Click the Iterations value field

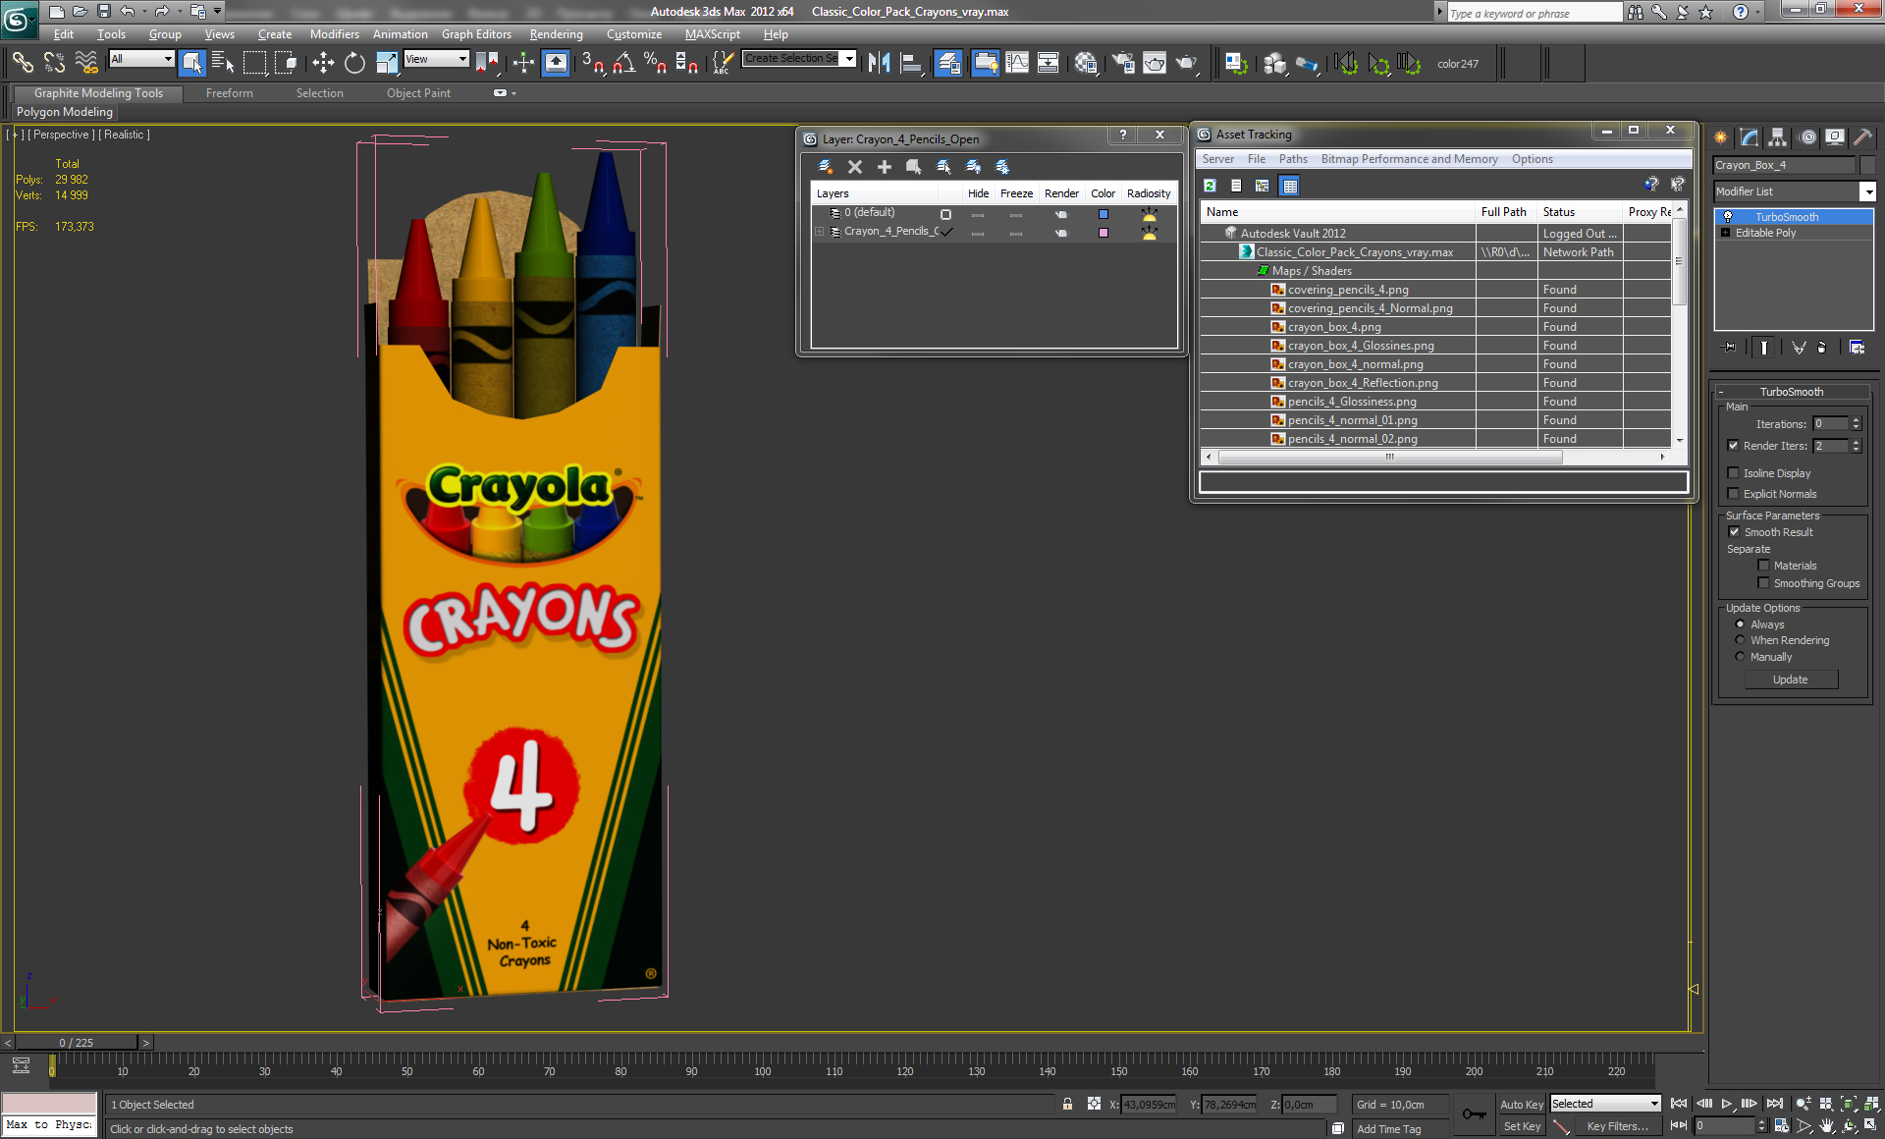tap(1831, 424)
